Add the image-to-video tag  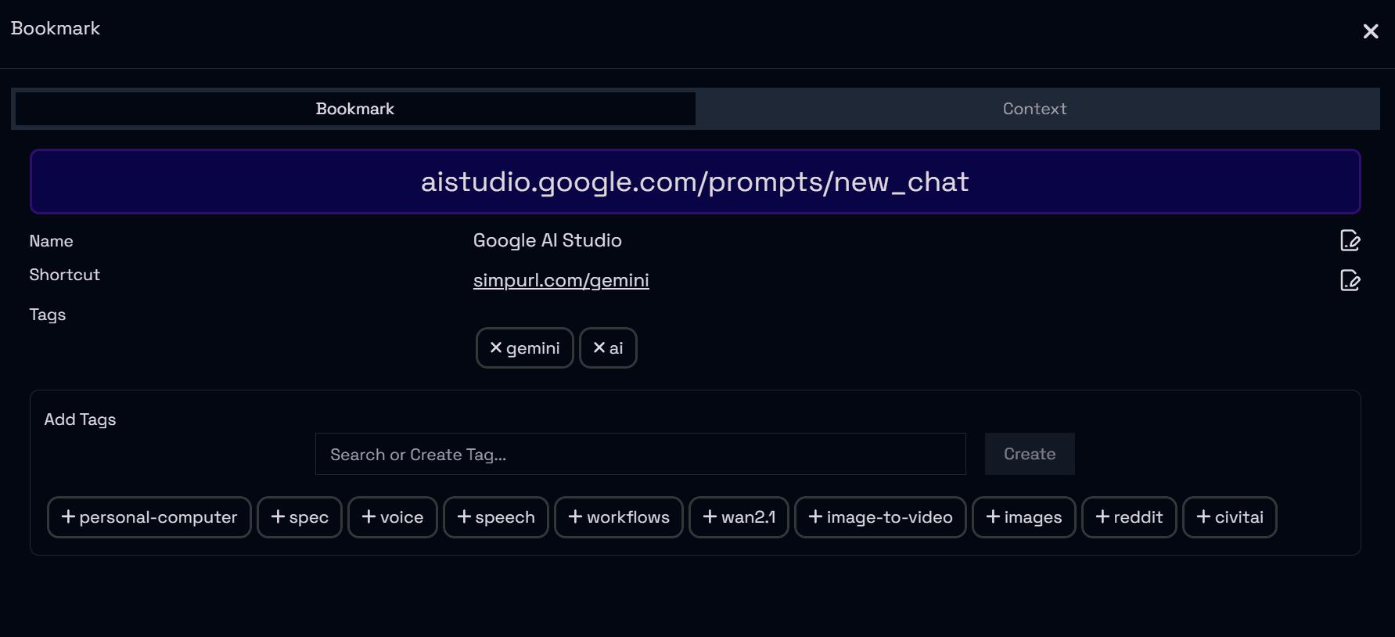[x=880, y=517]
